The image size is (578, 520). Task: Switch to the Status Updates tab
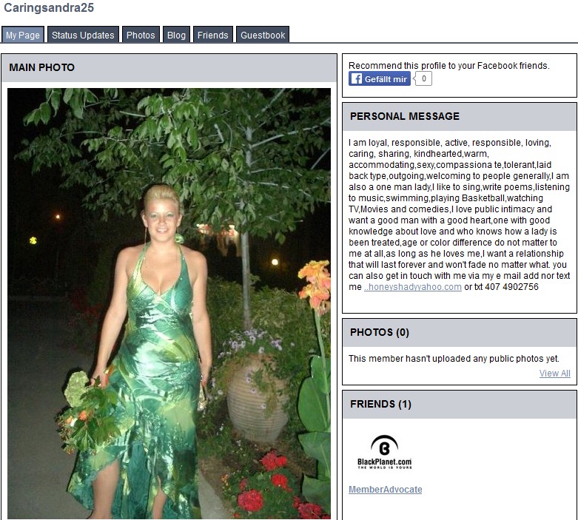(83, 35)
